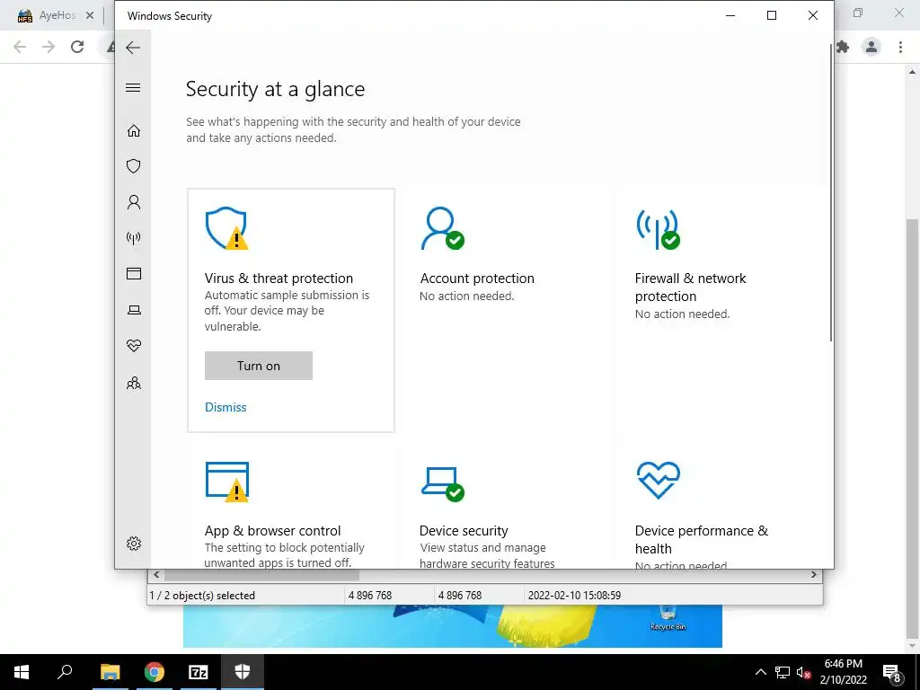Open Device security heading
Image resolution: width=920 pixels, height=690 pixels.
coord(464,530)
